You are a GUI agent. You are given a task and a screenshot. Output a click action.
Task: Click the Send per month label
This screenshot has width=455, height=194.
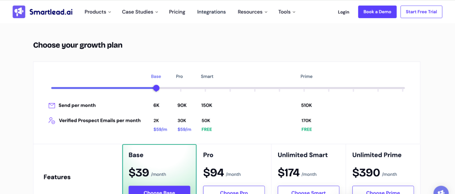pos(77,106)
